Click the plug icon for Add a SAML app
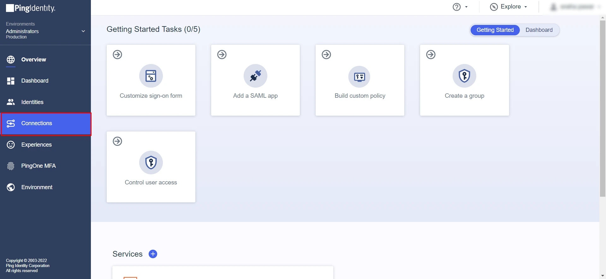606x279 pixels. click(255, 76)
